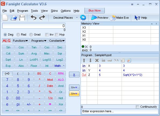This screenshot has height=116, width=160.
Task: Click the Mod operator button
Action: tap(50, 80)
